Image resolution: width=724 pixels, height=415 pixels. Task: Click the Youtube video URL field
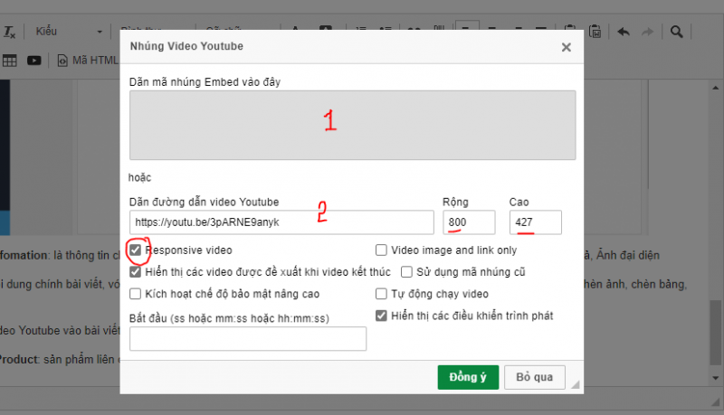[281, 222]
